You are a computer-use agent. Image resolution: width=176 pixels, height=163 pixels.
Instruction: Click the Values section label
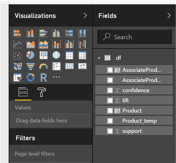[x=23, y=108]
